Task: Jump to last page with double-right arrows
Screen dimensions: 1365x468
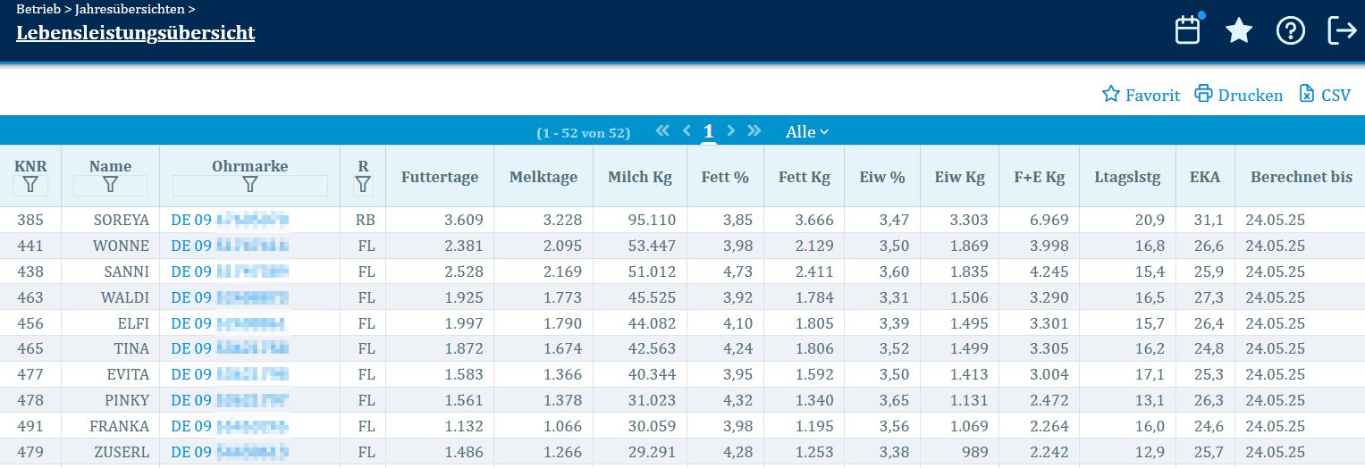Action: pyautogui.click(x=754, y=131)
